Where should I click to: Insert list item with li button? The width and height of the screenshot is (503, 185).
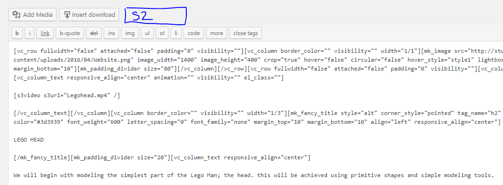point(176,33)
